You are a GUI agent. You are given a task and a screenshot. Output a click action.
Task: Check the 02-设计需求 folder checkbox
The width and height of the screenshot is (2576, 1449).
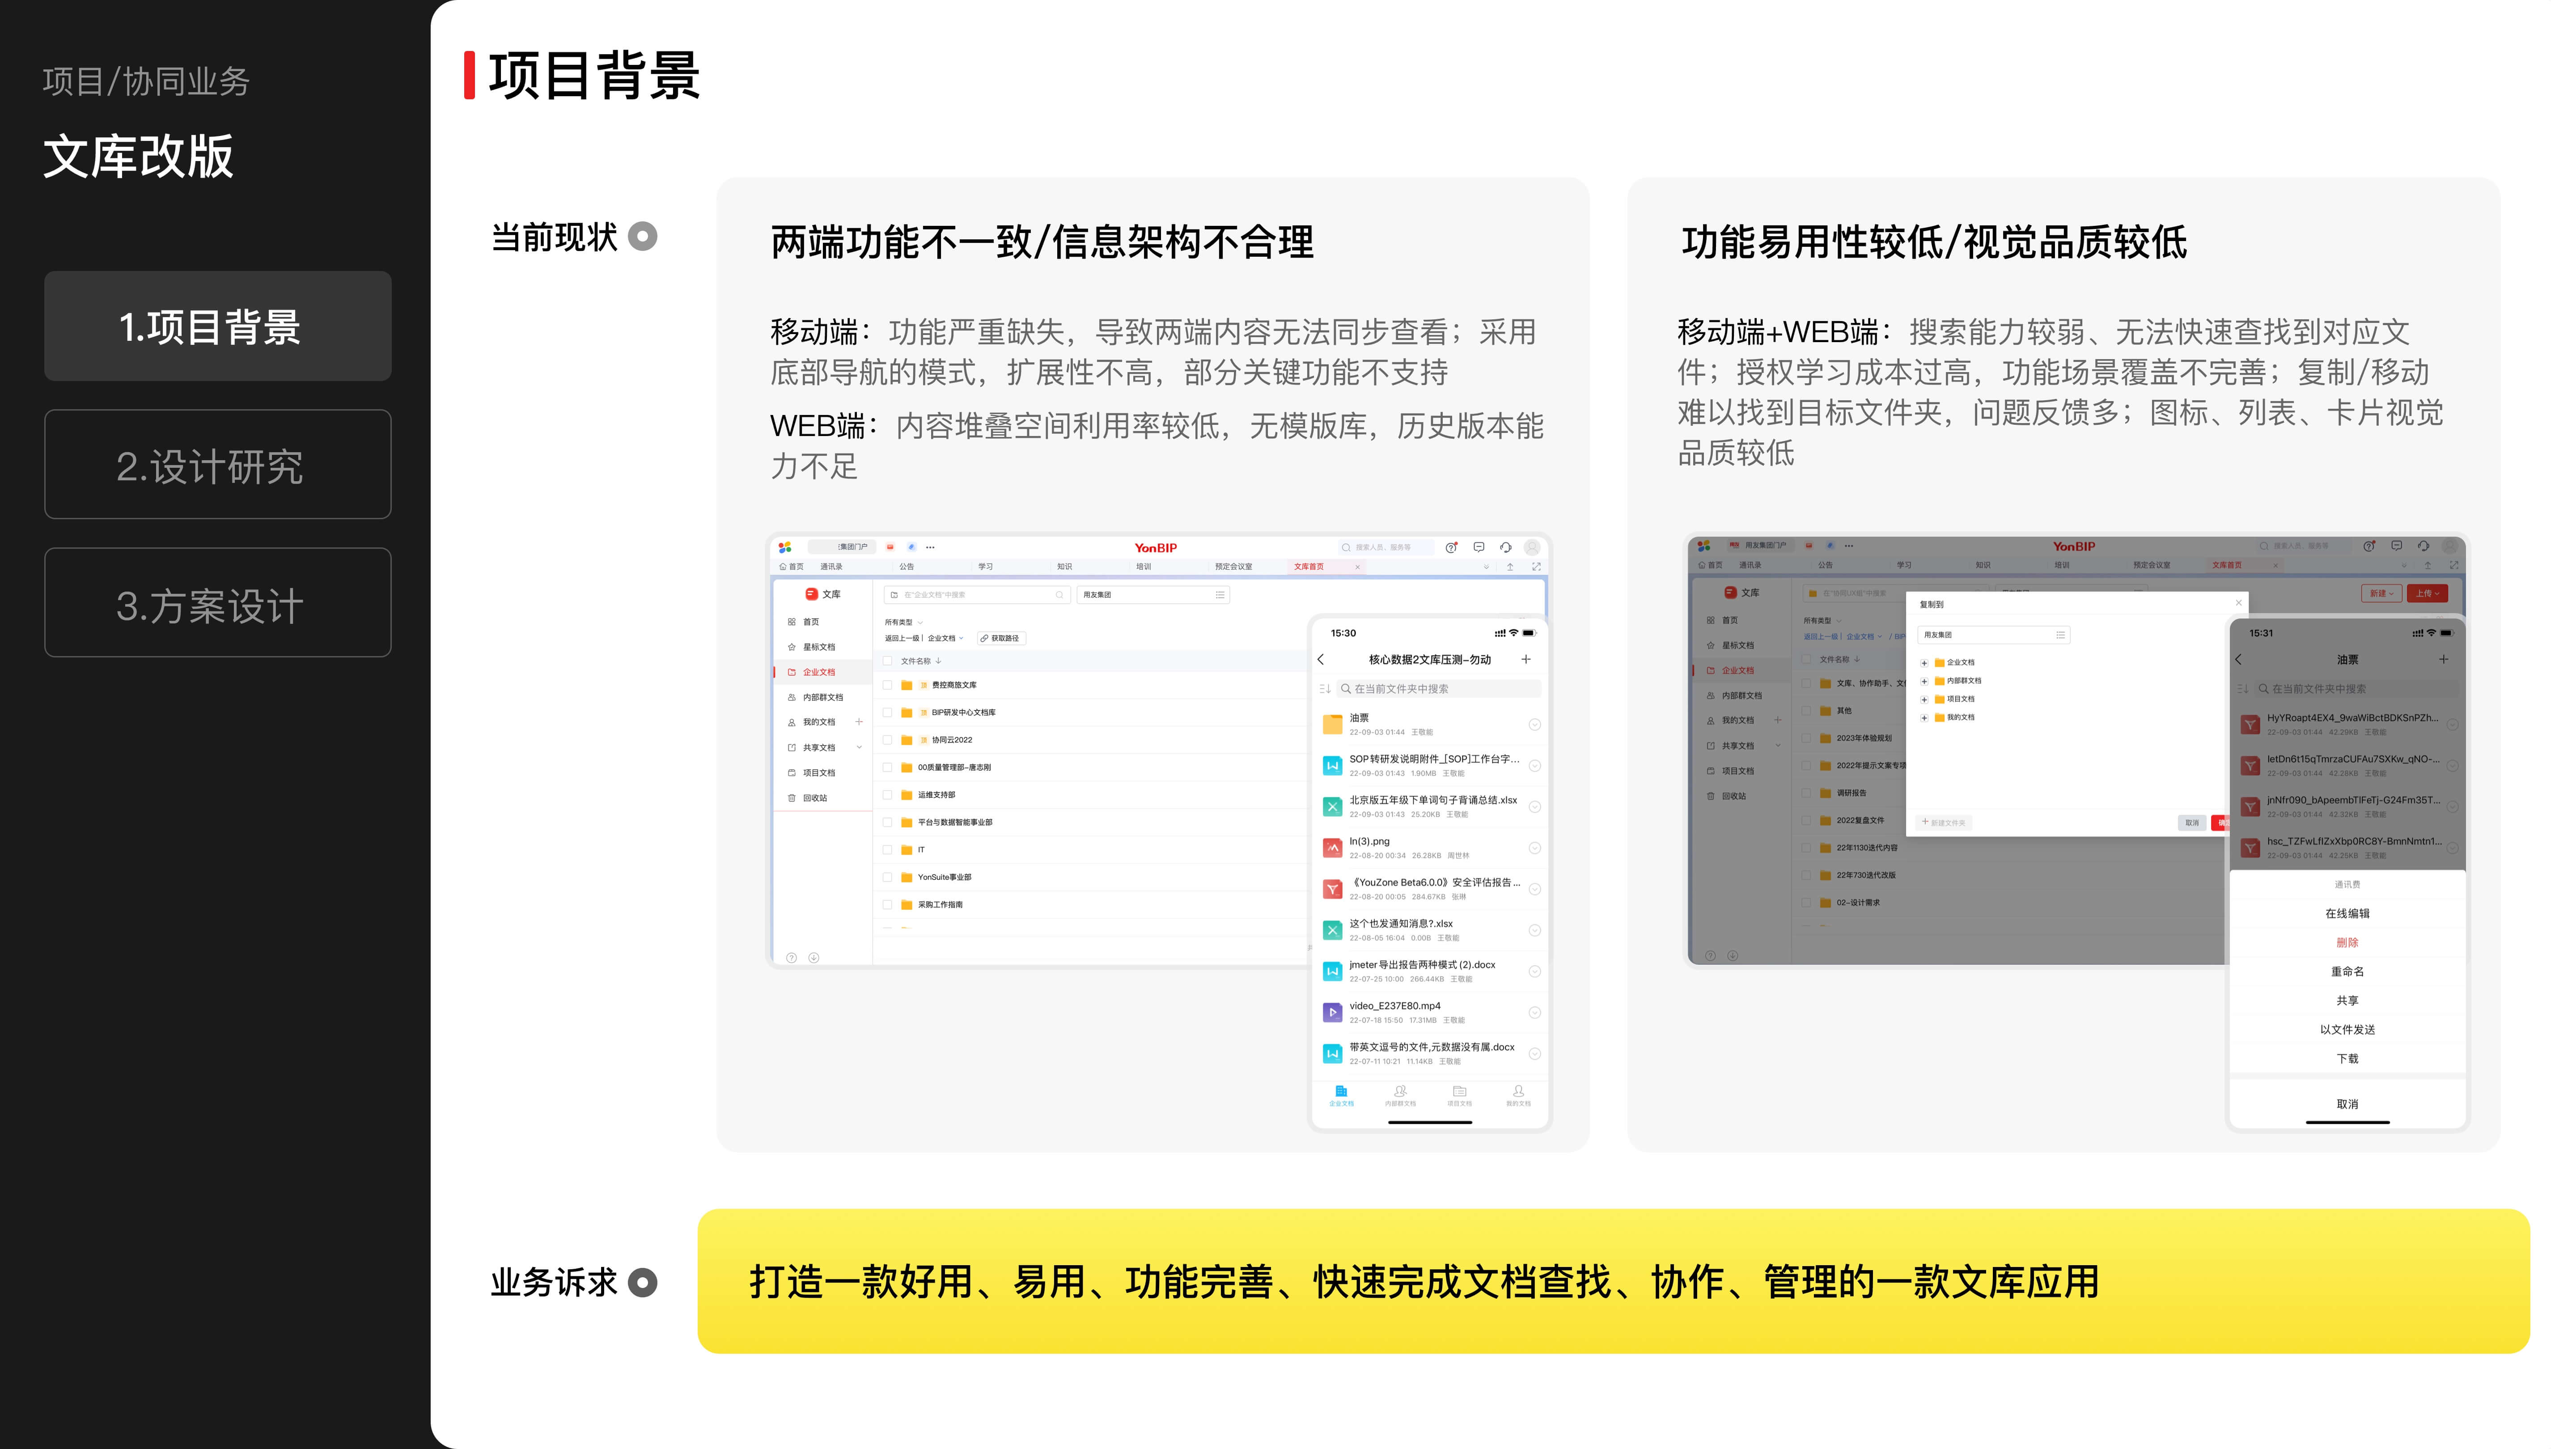(x=1806, y=902)
